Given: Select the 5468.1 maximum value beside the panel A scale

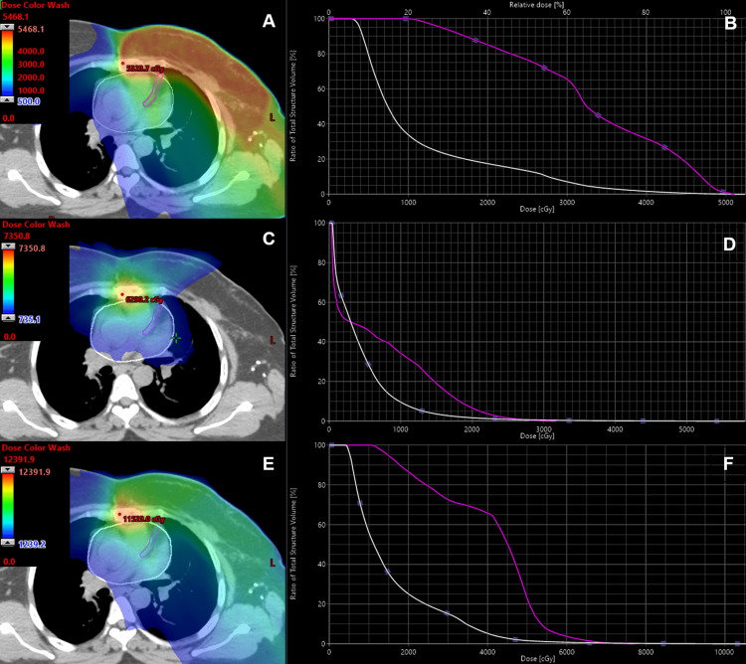Looking at the screenshot, I should point(31,29).
